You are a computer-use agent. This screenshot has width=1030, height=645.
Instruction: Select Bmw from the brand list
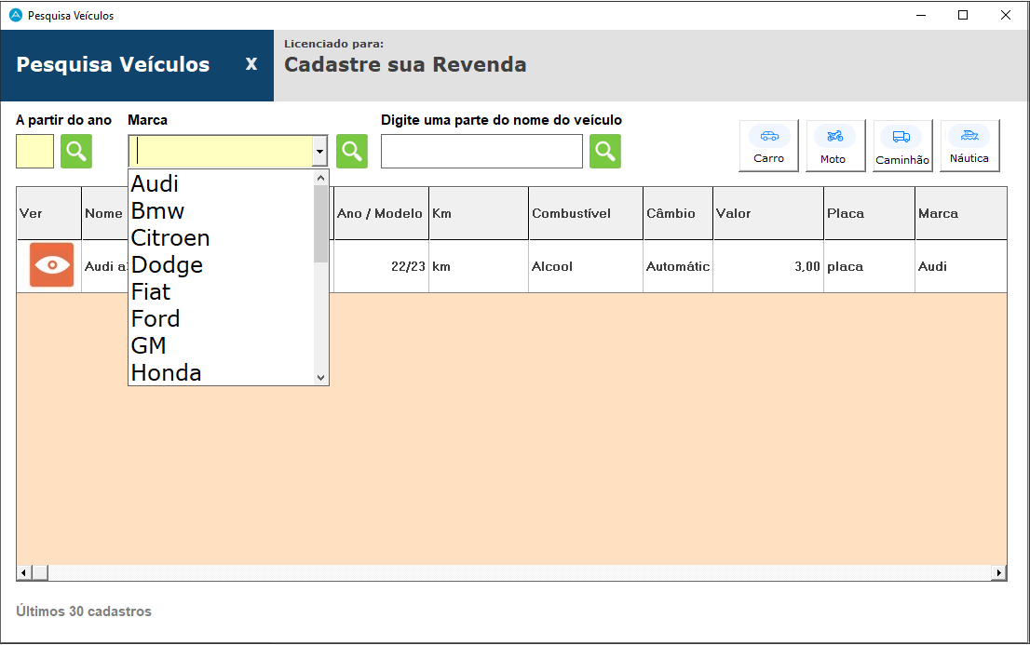221,210
